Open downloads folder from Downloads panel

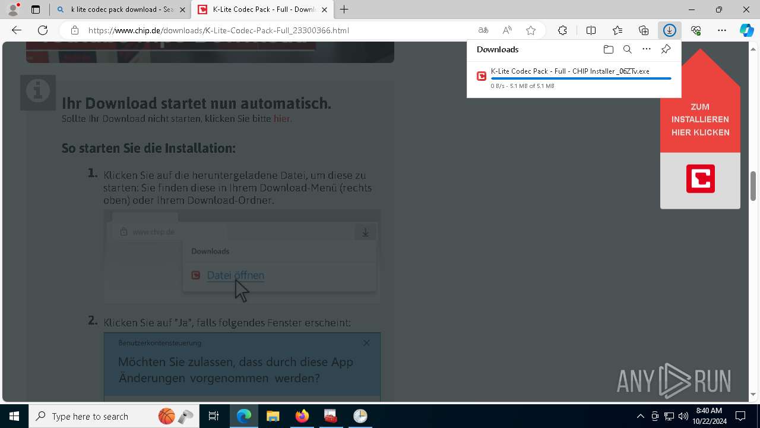608,49
